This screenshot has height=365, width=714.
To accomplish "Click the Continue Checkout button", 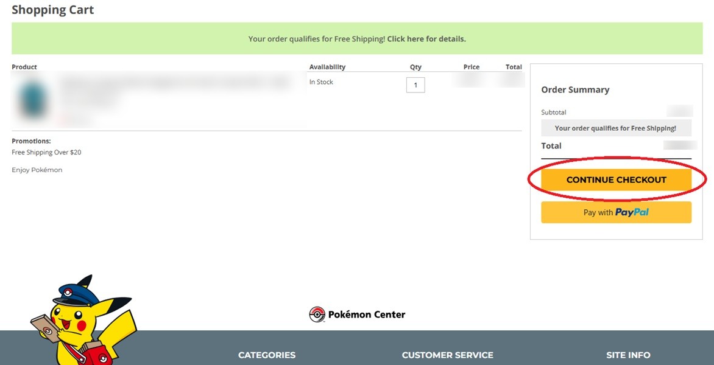I will [616, 179].
